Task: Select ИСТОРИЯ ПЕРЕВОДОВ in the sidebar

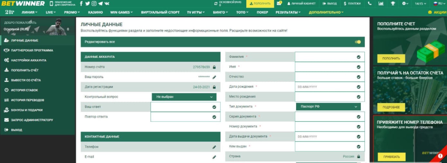Action: tap(38, 100)
